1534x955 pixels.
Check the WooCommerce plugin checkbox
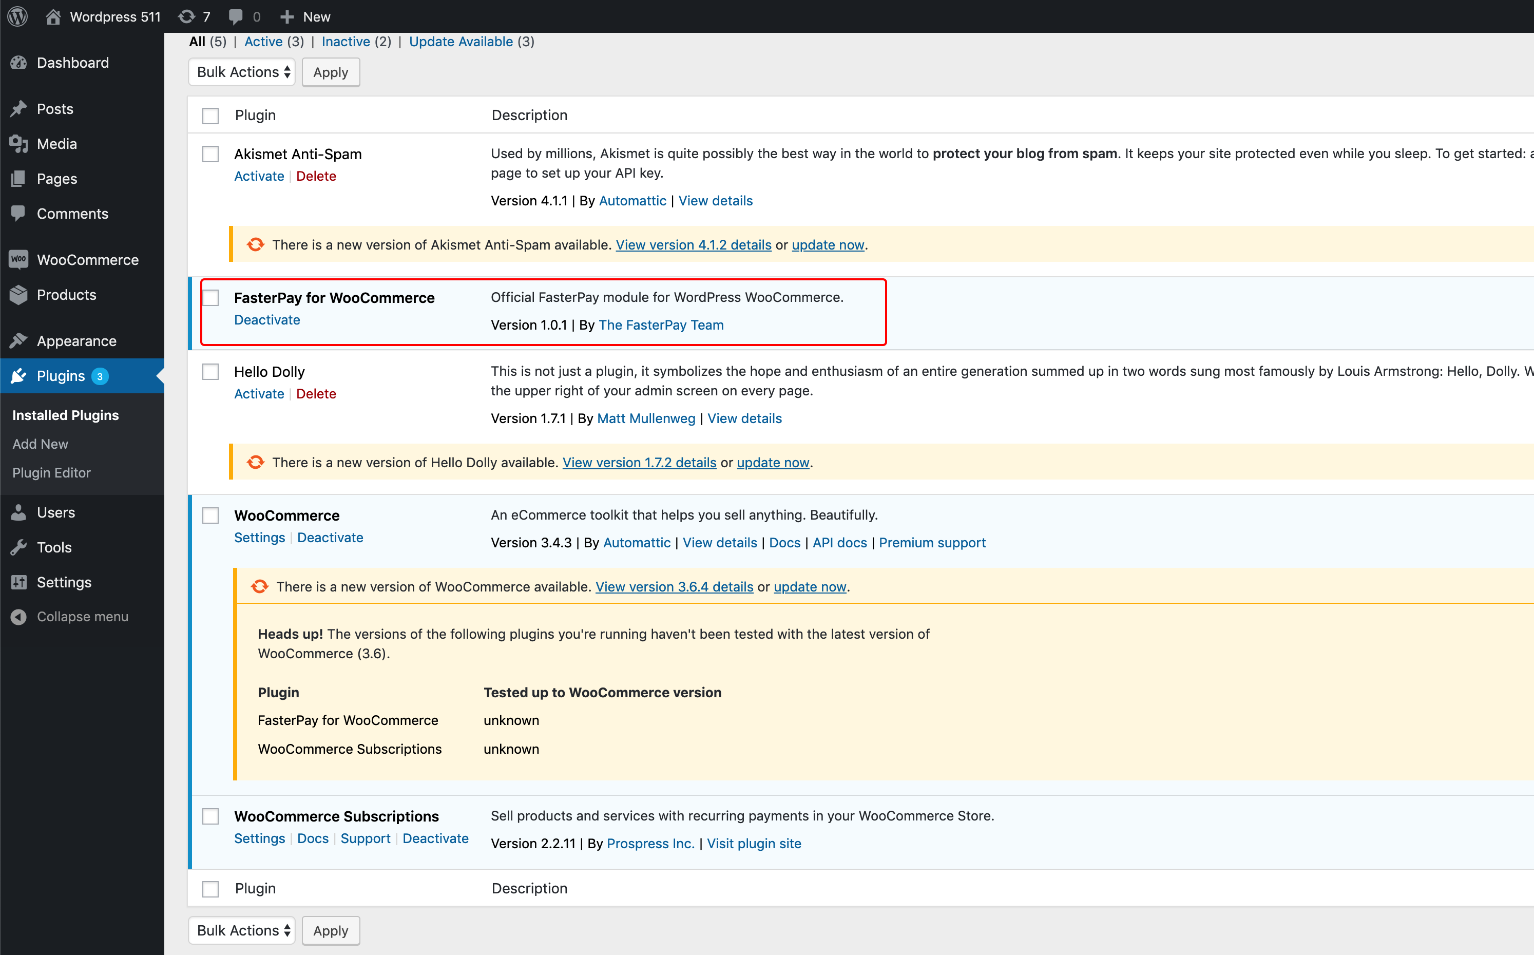(x=210, y=515)
